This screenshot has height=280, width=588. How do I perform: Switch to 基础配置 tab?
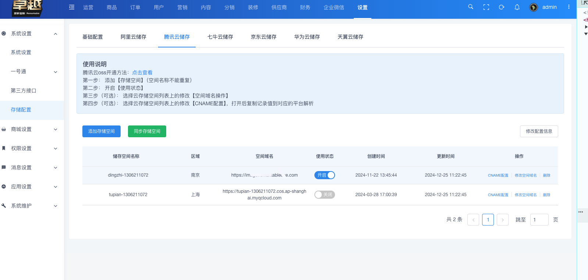coord(93,37)
